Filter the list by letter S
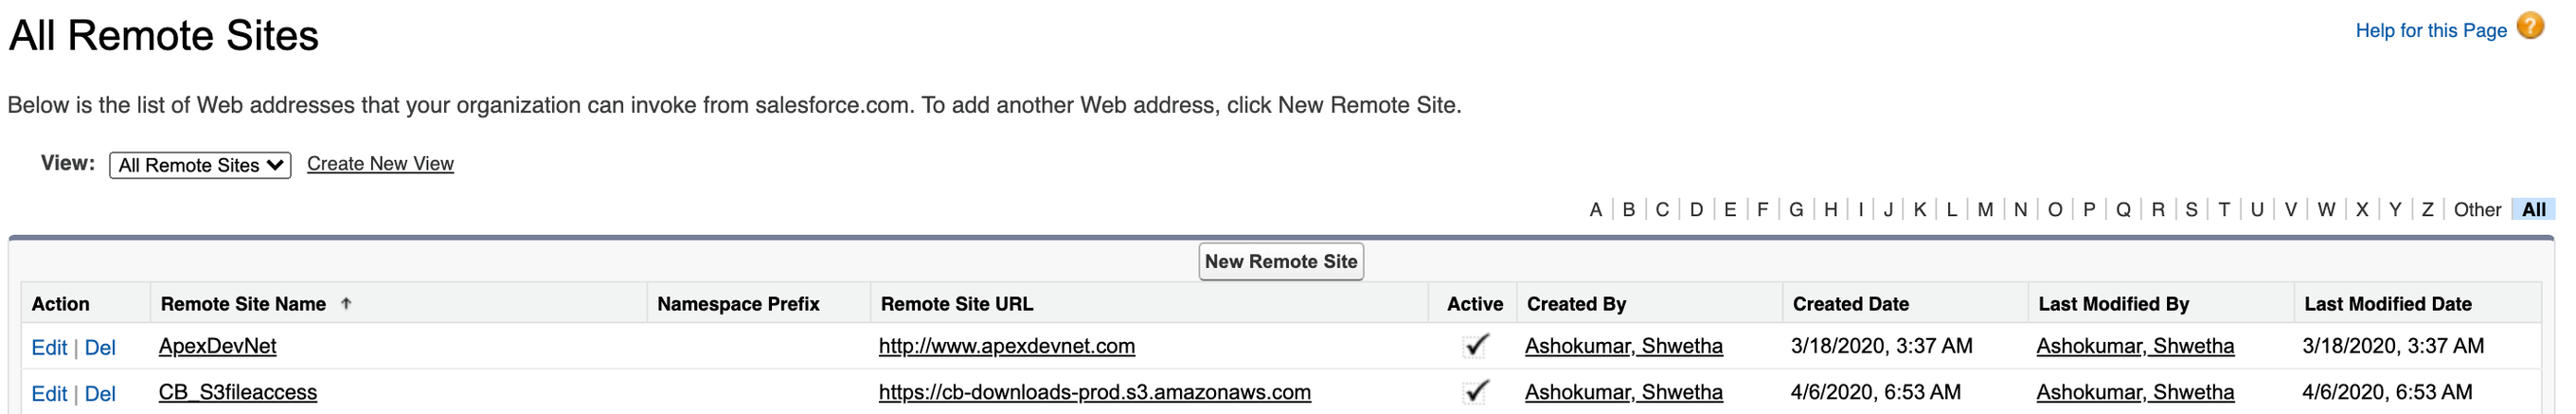Viewport: 2576px width, 414px height. pyautogui.click(x=2191, y=210)
